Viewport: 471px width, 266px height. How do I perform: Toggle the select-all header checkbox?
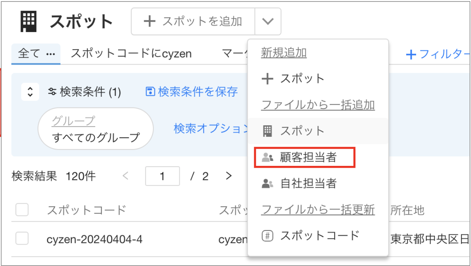(22, 209)
